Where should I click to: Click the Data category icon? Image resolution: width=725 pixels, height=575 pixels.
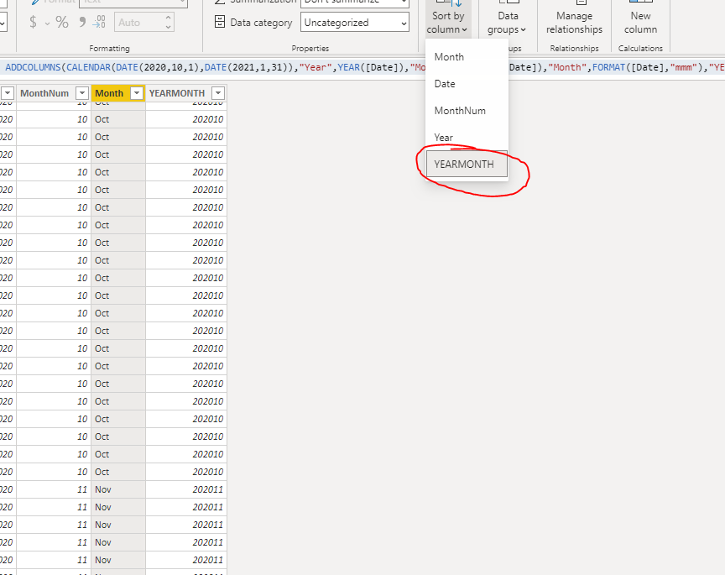[x=220, y=22]
